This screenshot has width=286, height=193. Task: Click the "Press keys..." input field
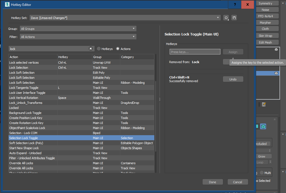pos(195,52)
